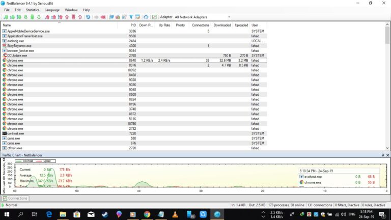
Task: Sort by the User column header
Action: click(x=258, y=25)
